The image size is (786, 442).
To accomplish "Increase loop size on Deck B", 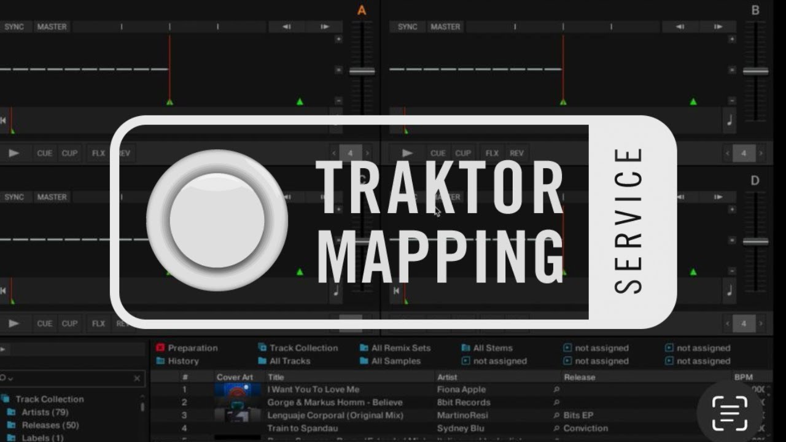I will point(760,153).
